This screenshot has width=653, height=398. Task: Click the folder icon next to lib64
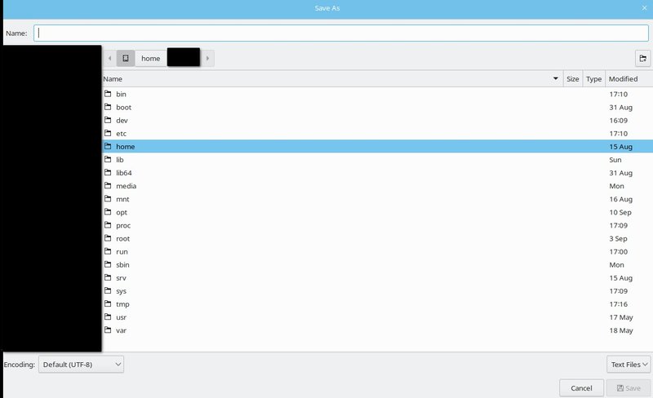coord(108,172)
